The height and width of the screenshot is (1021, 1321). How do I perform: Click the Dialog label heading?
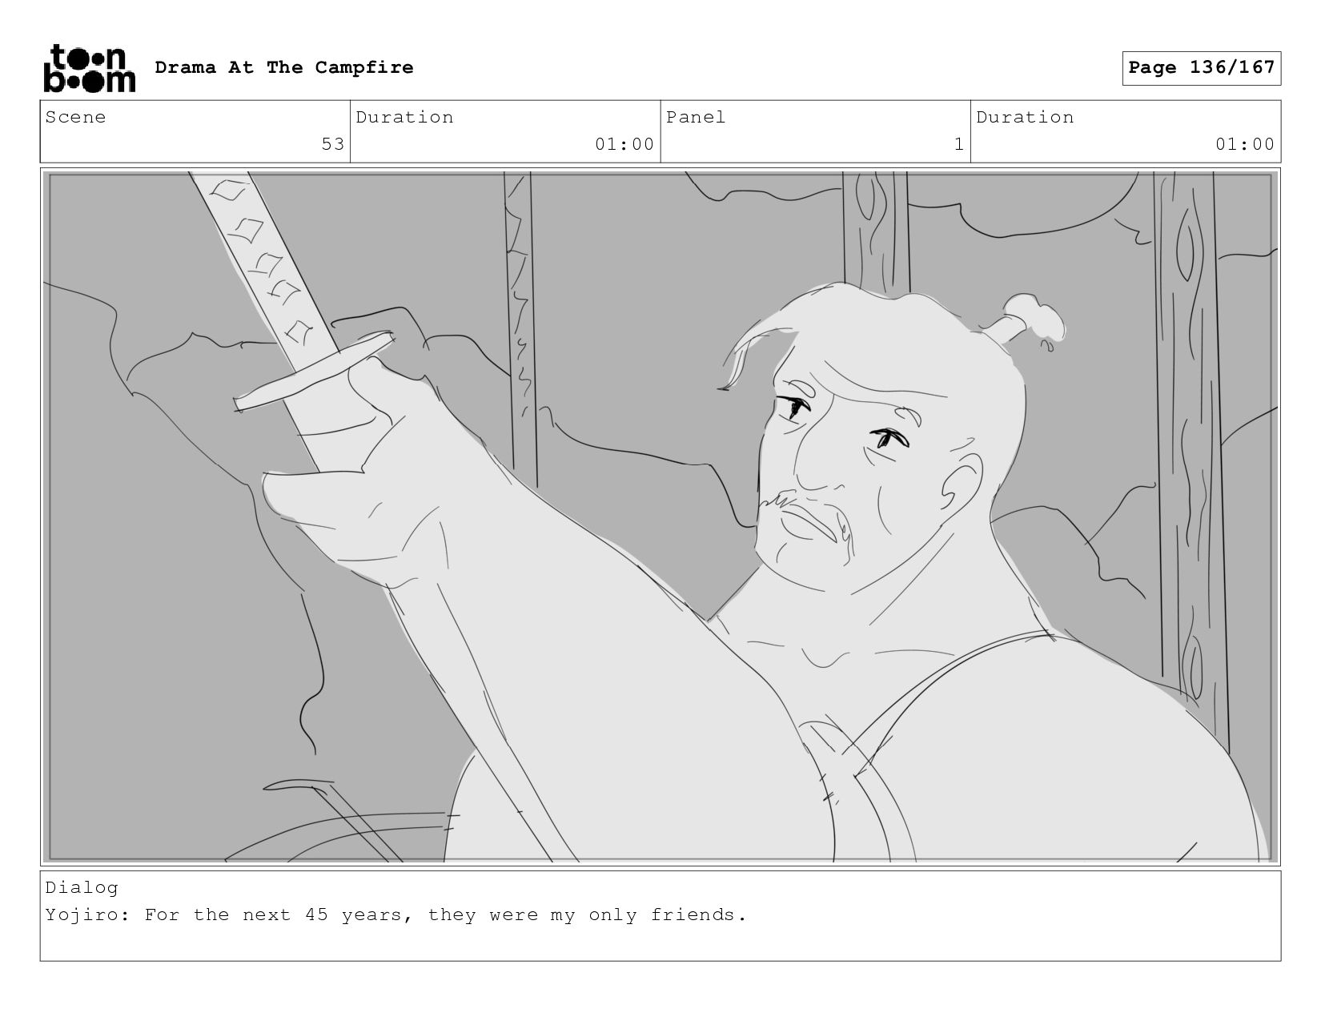[x=82, y=887]
